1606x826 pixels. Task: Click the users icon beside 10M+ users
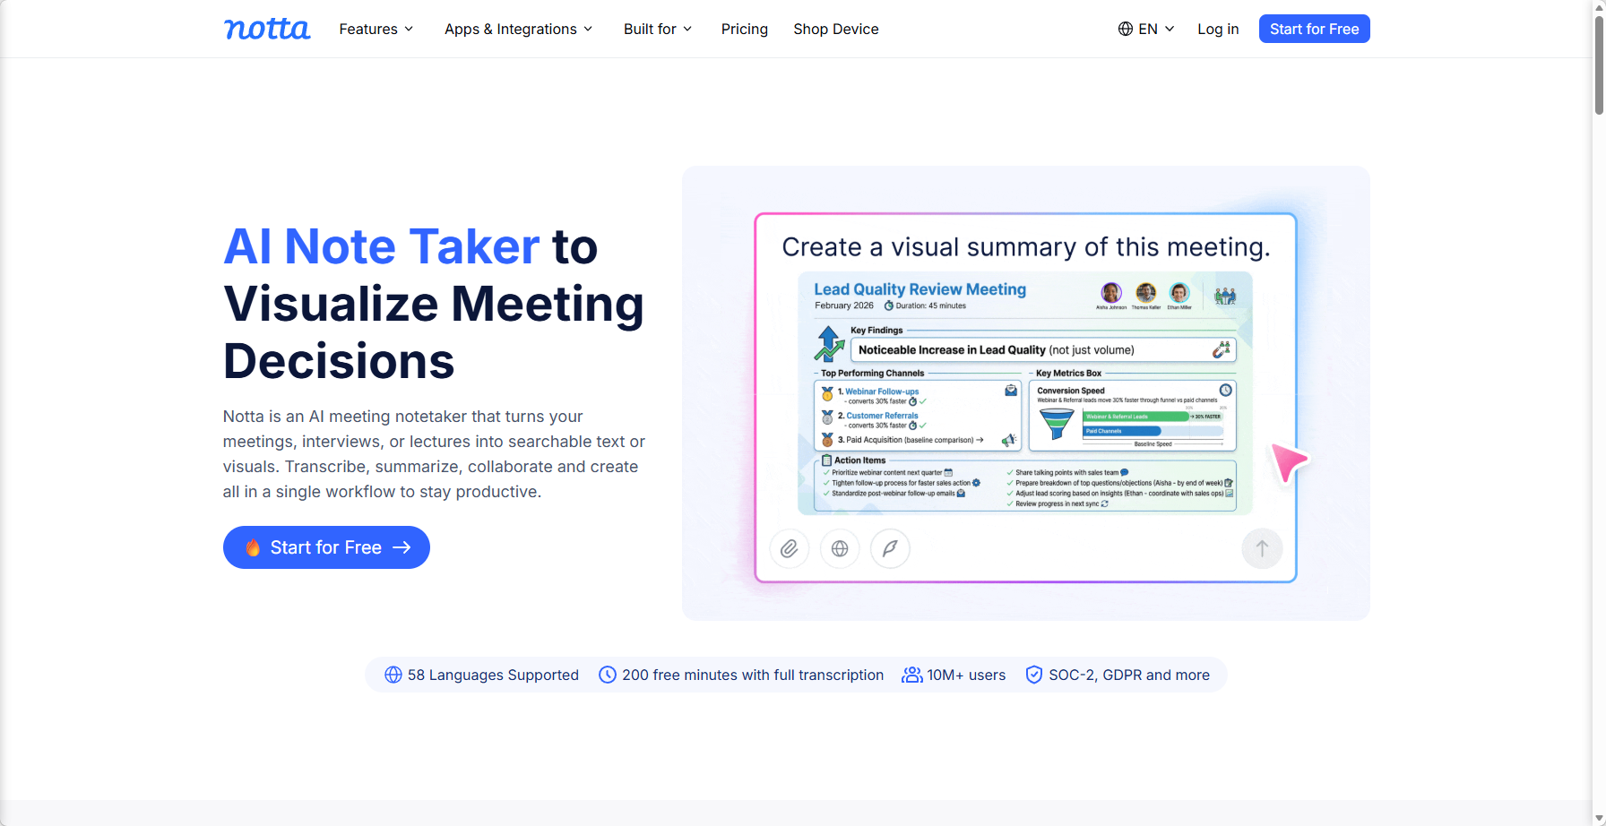click(x=912, y=675)
